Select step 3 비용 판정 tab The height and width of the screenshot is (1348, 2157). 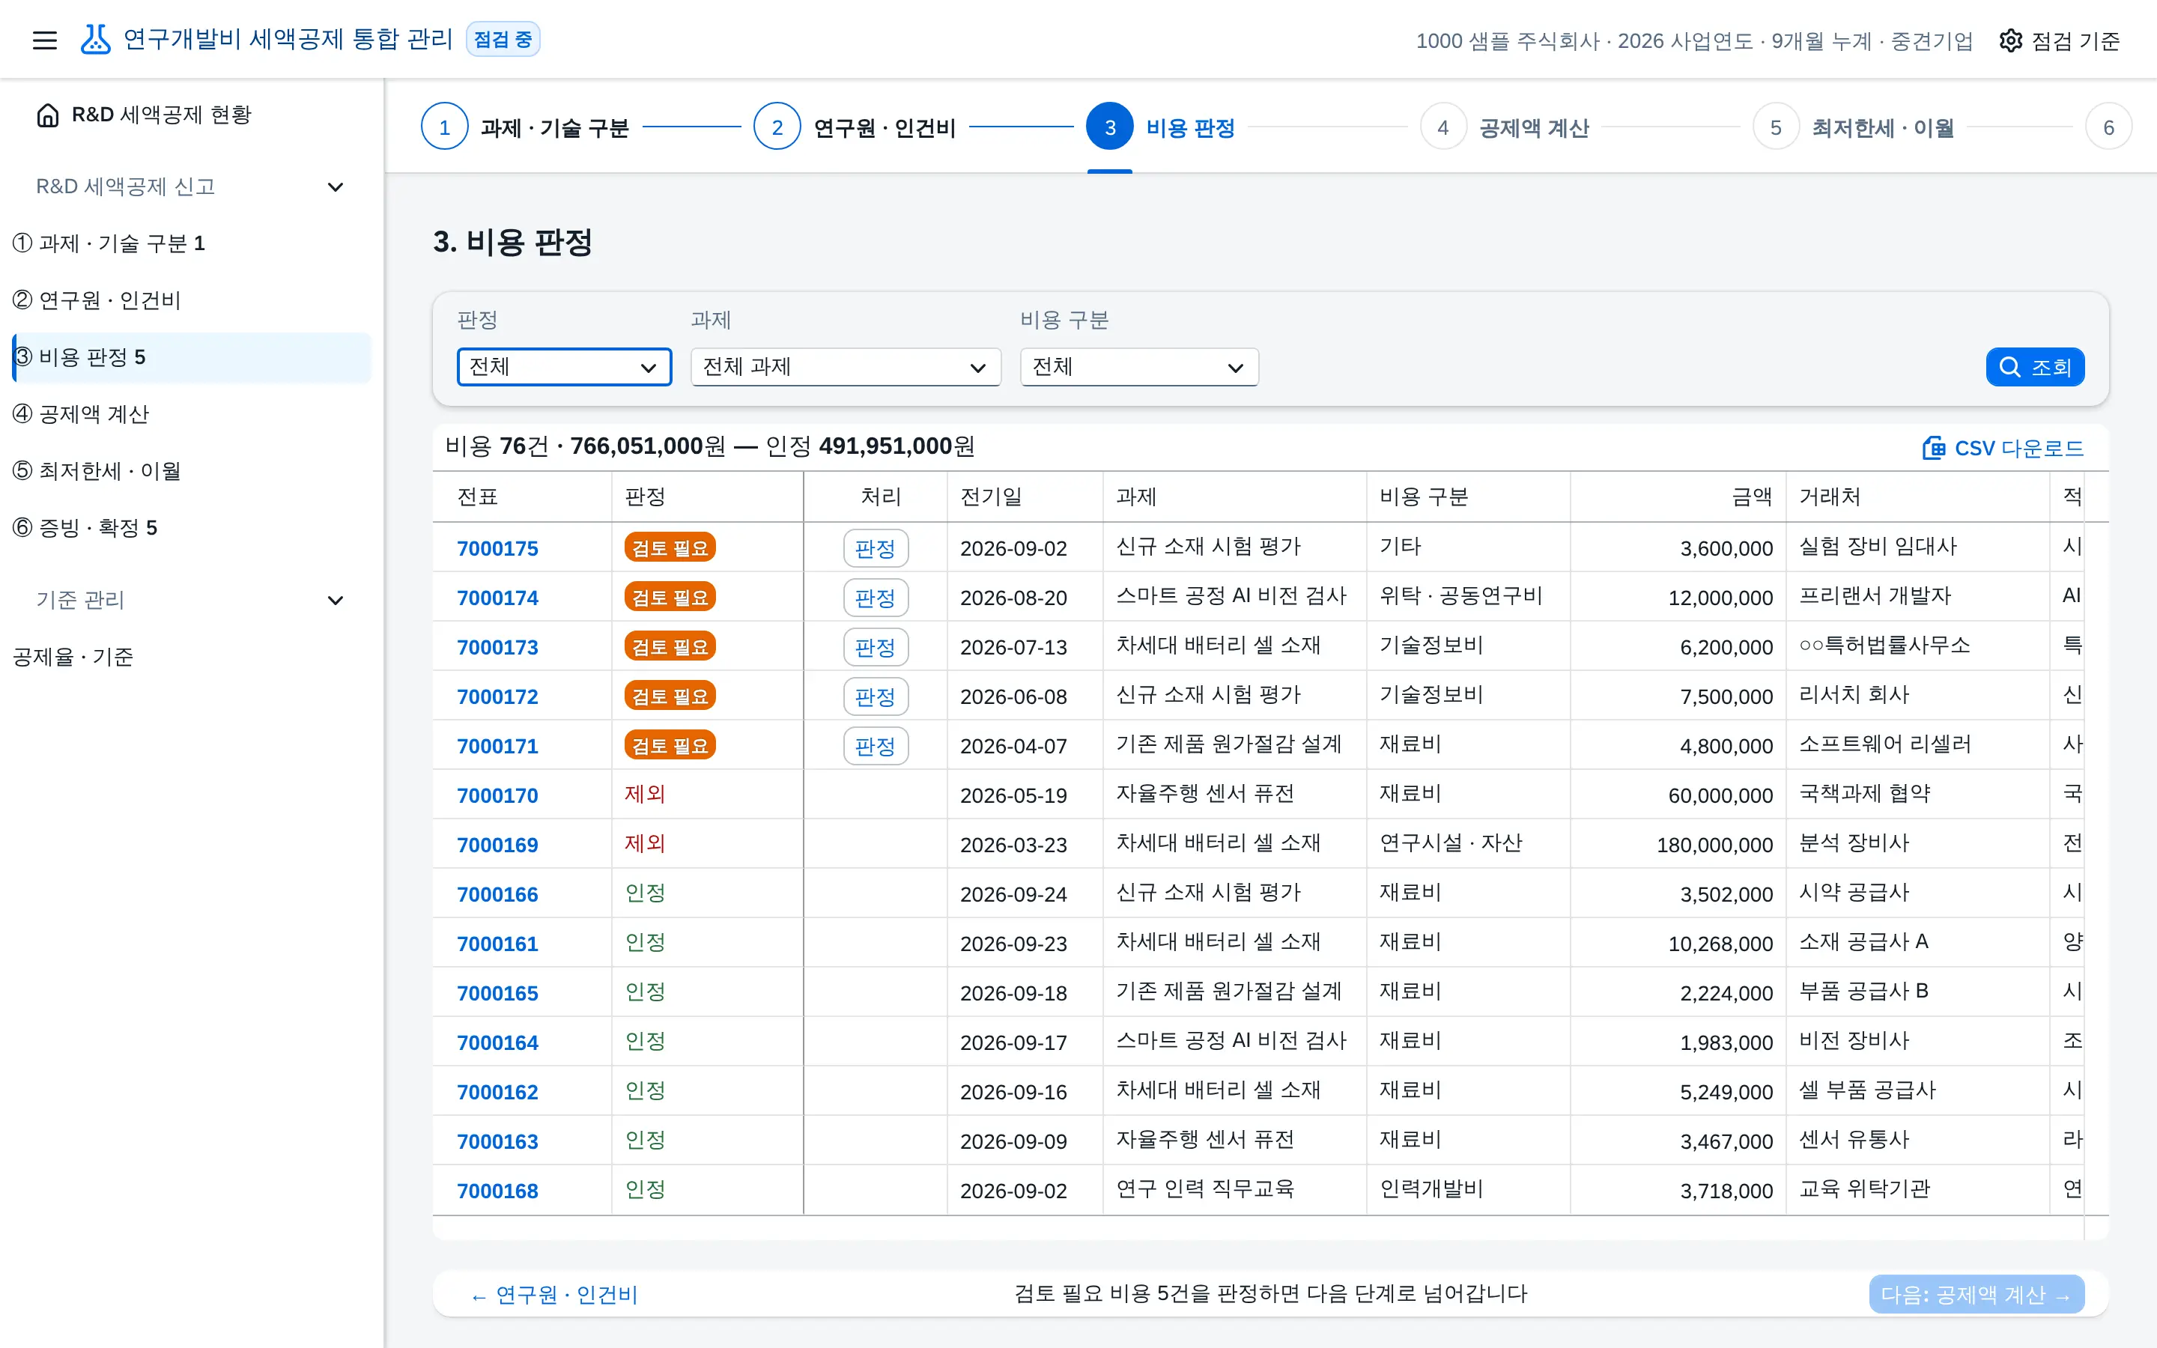(x=1159, y=127)
